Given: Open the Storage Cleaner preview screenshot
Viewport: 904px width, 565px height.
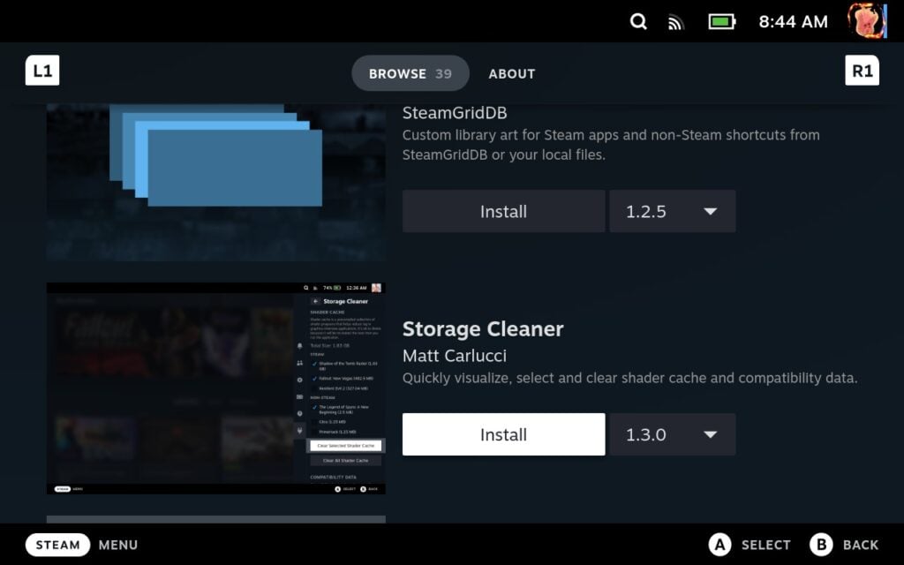Looking at the screenshot, I should (215, 388).
